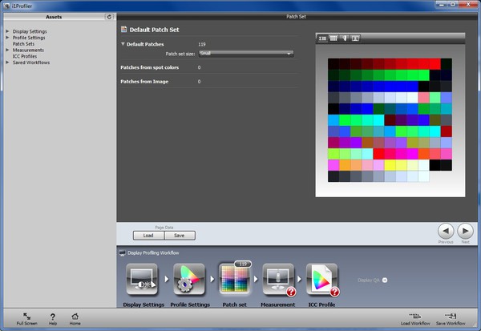The width and height of the screenshot is (481, 331).
Task: Open the Help icon in bottom bar
Action: (53, 319)
